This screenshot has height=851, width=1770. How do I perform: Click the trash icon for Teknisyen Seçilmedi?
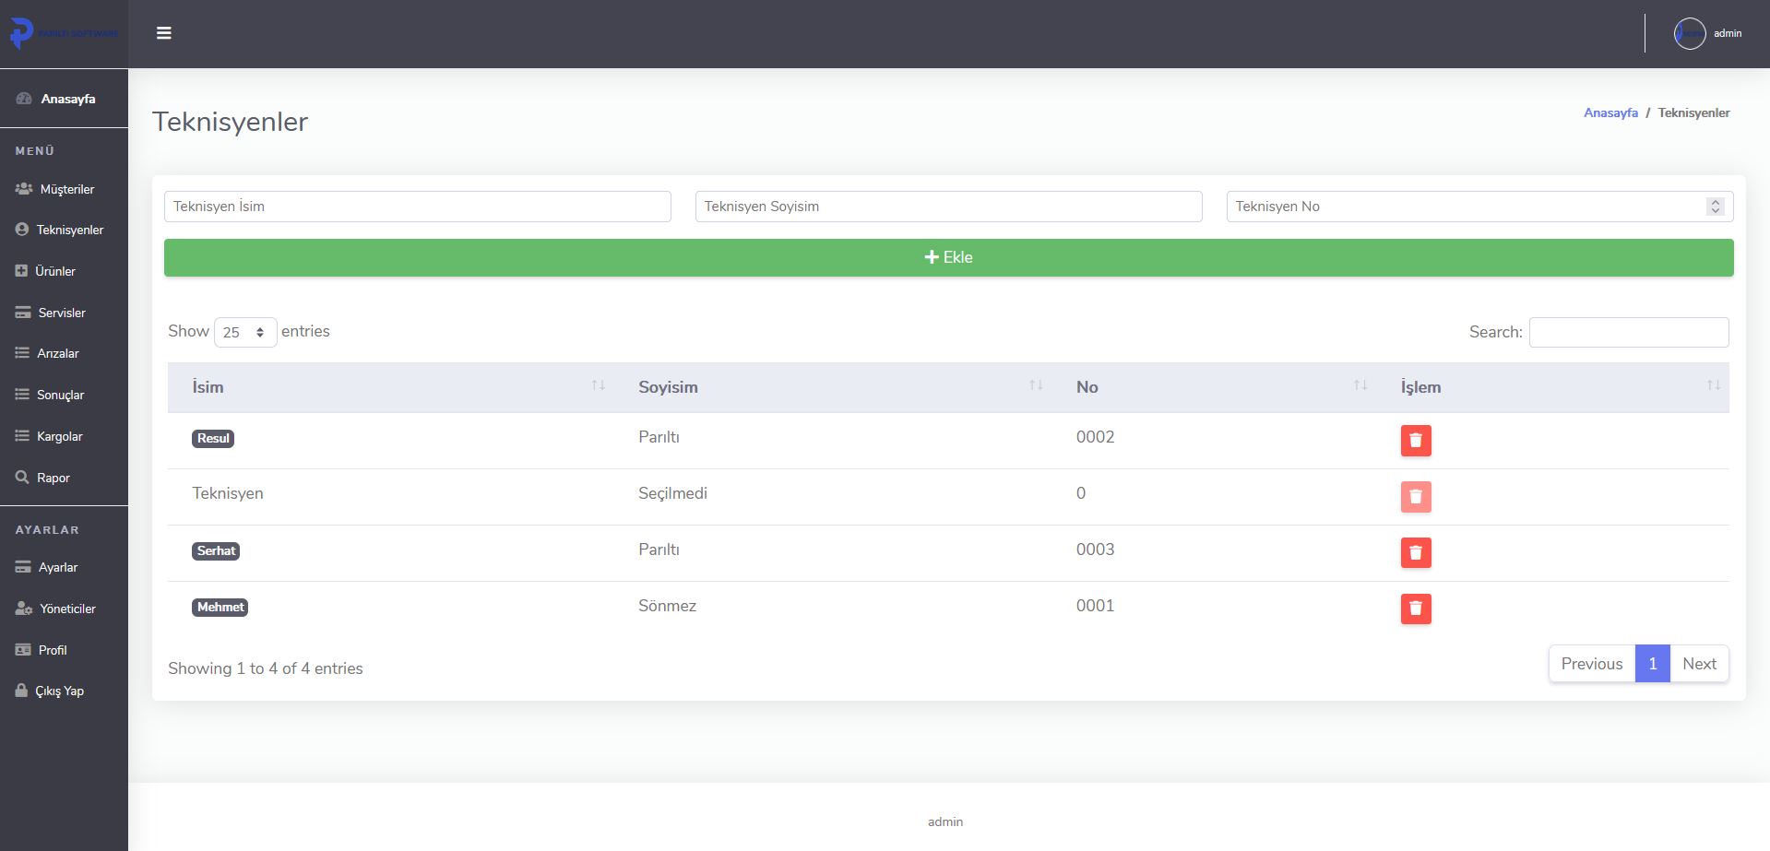(x=1415, y=497)
